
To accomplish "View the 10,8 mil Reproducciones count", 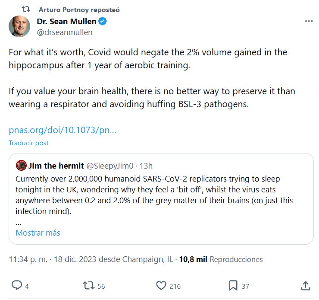I will point(221,259).
